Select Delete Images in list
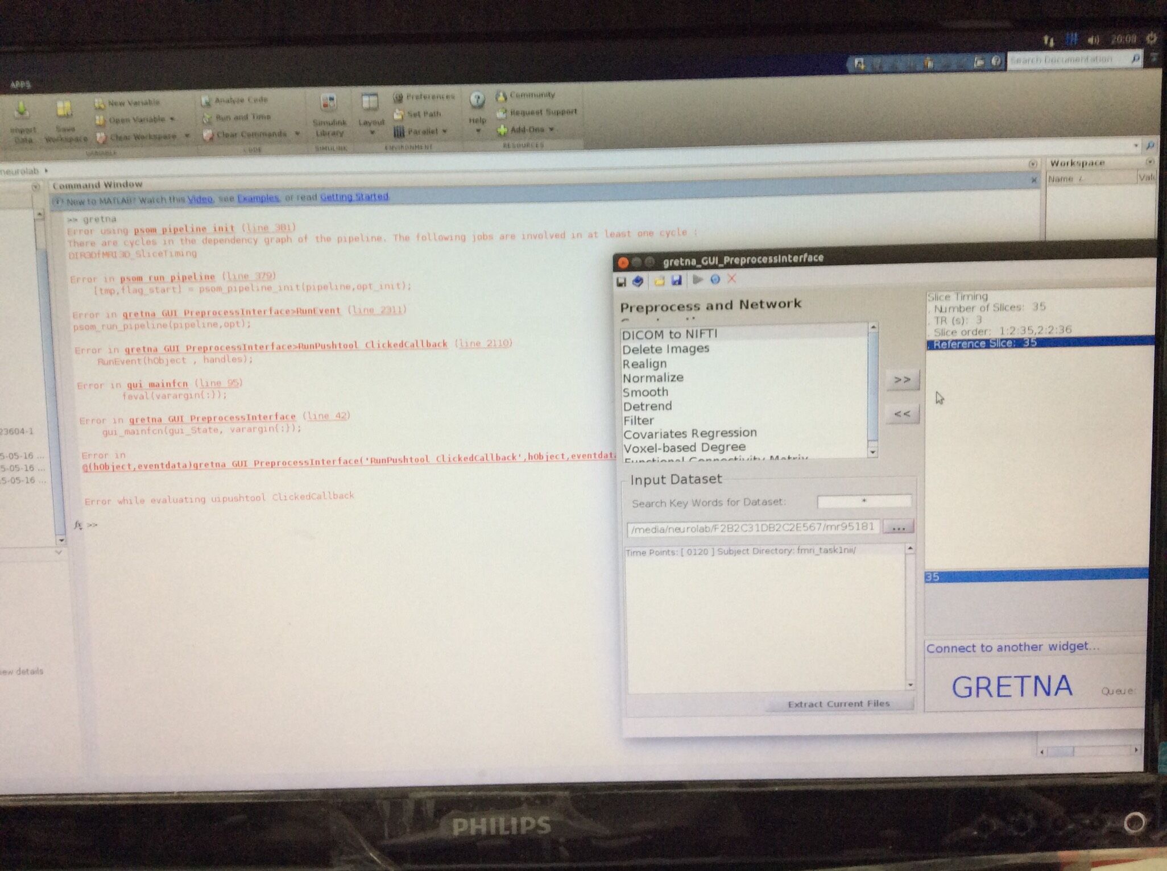1167x871 pixels. click(744, 349)
